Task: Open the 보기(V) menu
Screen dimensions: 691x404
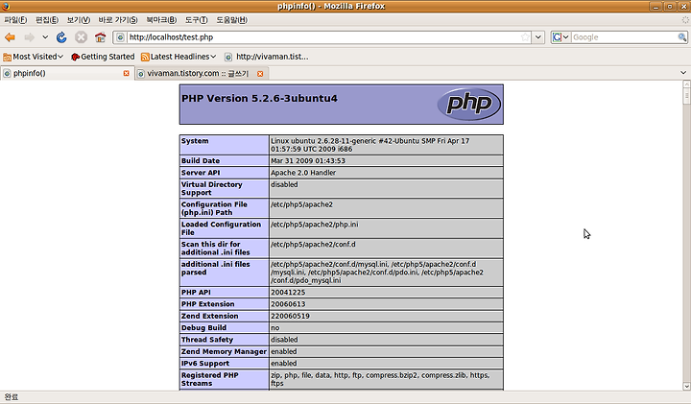Action: click(79, 20)
